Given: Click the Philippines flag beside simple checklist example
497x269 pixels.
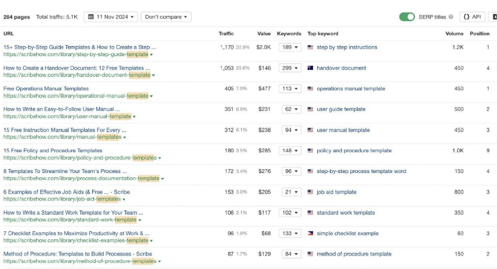Looking at the screenshot, I should 310,233.
